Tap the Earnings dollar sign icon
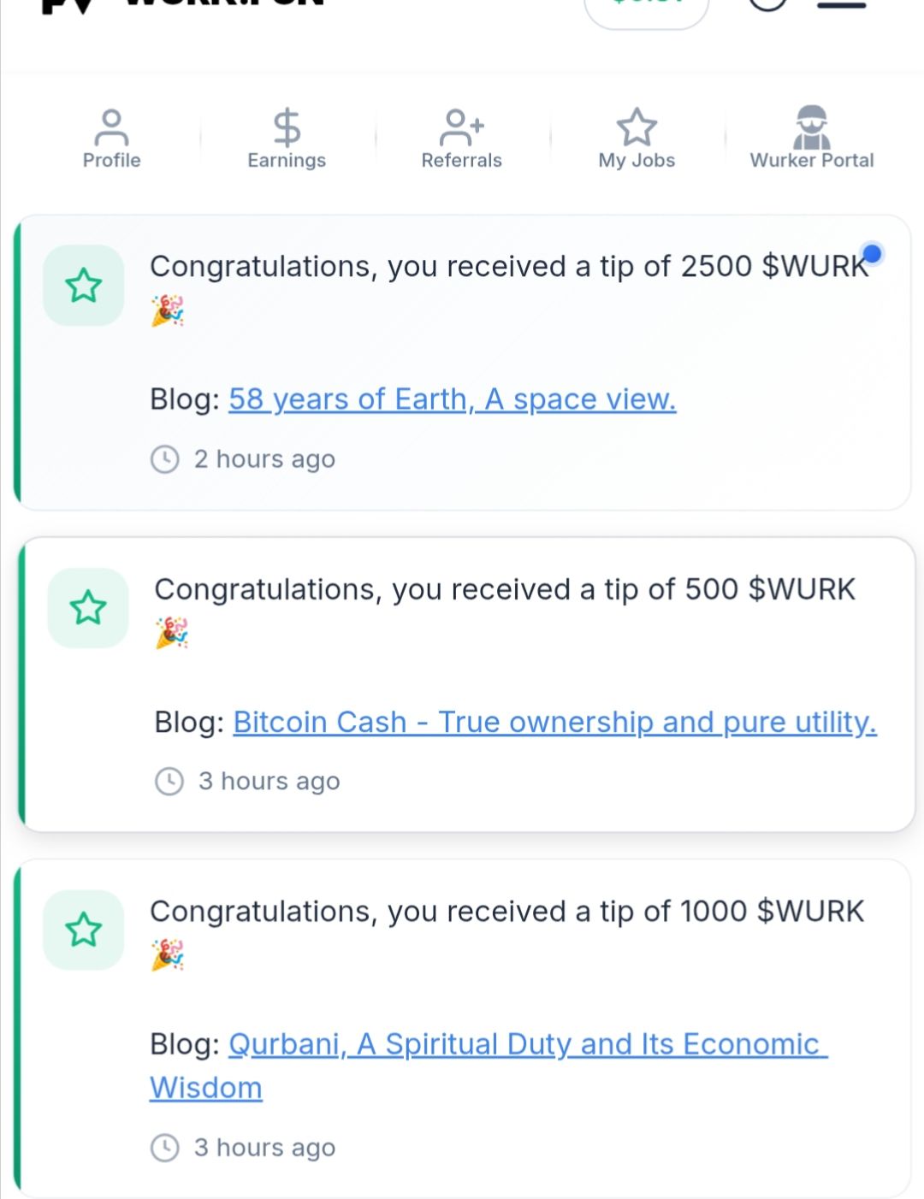 click(x=287, y=127)
